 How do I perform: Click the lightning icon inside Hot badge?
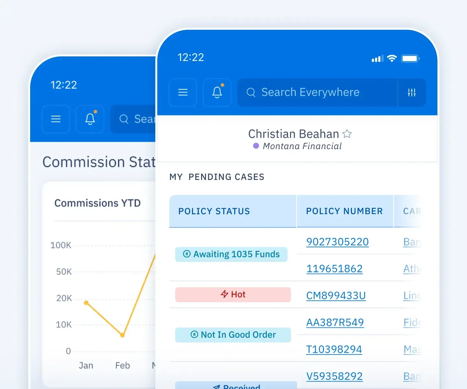[224, 294]
